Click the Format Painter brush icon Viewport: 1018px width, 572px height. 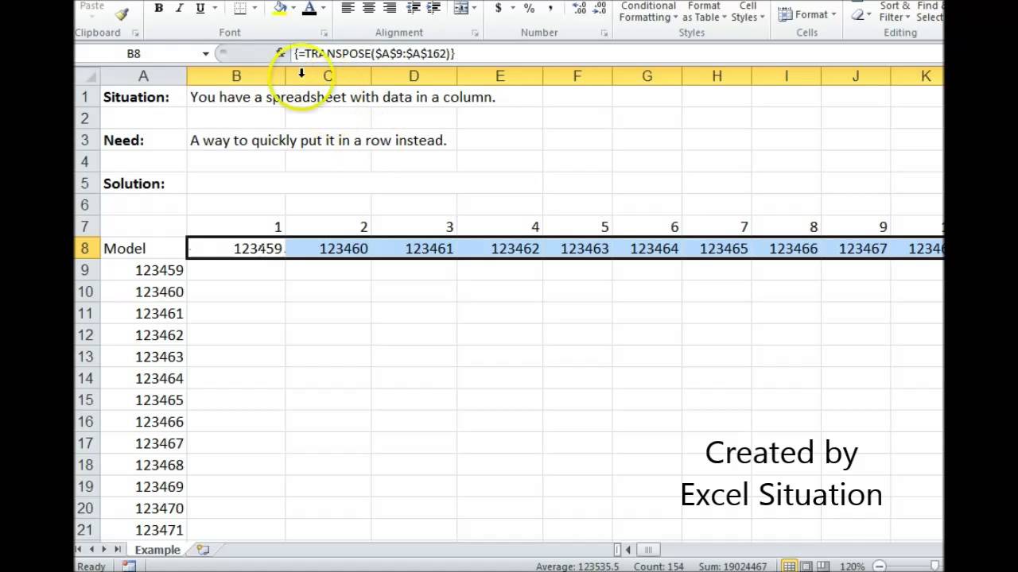(122, 13)
